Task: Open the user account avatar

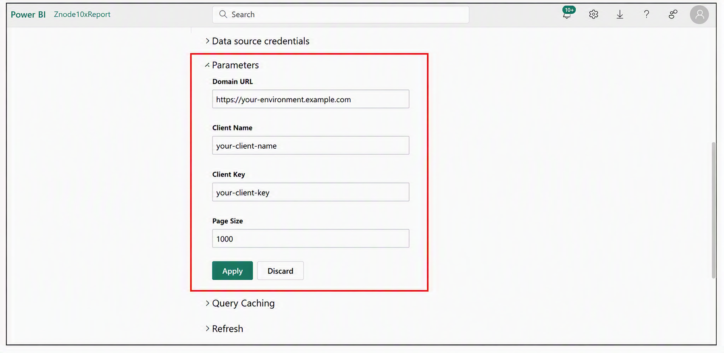Action: tap(699, 15)
